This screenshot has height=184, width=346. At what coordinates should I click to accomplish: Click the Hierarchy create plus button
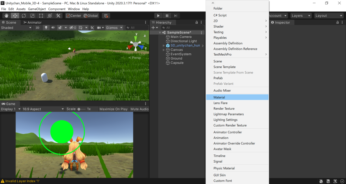click(153, 28)
